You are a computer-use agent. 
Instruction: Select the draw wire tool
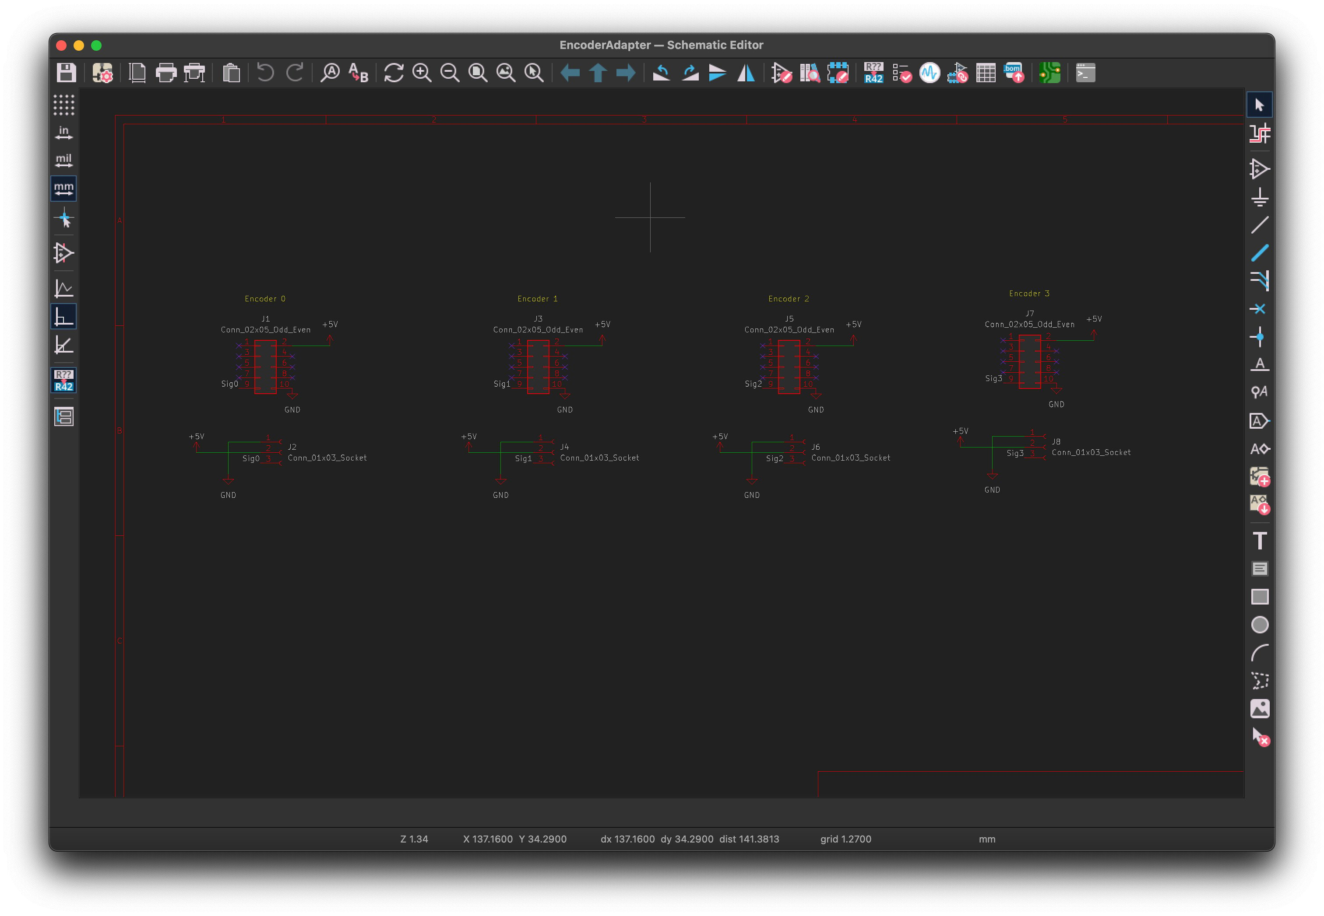tap(1260, 225)
